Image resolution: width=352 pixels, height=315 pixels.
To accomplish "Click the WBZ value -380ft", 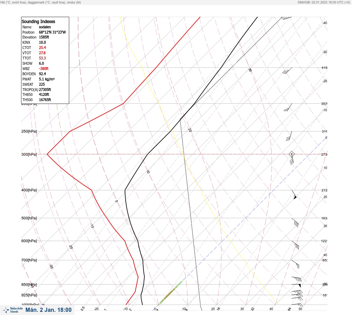I will 44,69.
